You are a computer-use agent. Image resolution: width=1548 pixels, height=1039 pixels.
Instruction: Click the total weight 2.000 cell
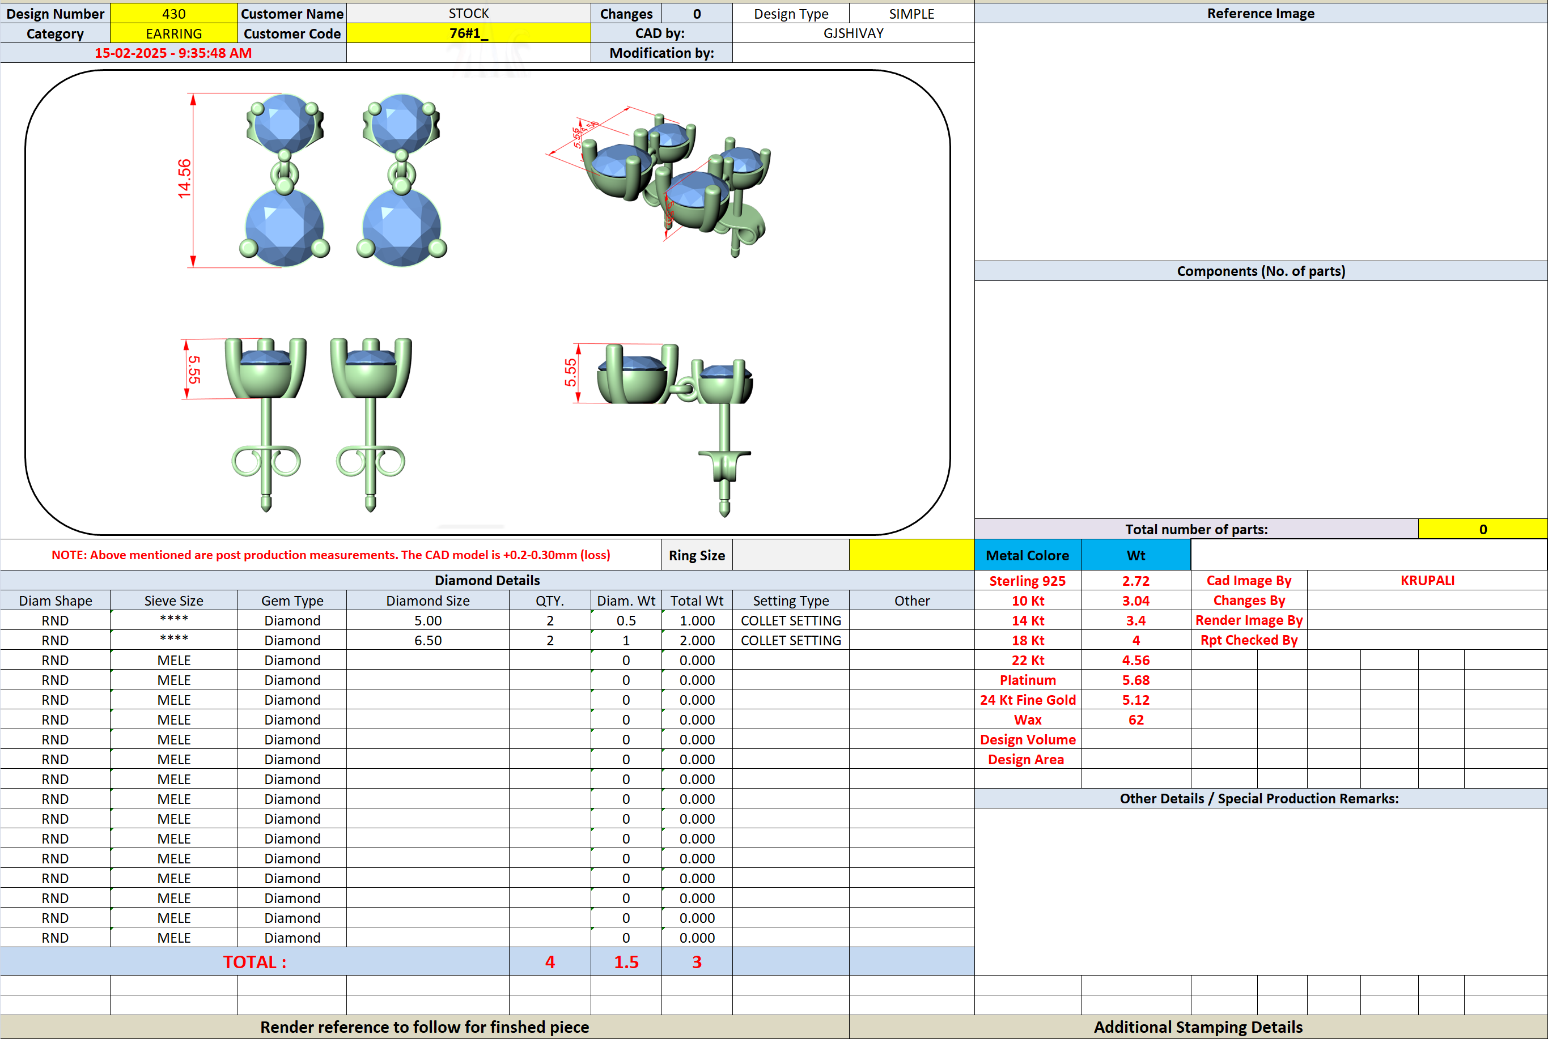[697, 640]
